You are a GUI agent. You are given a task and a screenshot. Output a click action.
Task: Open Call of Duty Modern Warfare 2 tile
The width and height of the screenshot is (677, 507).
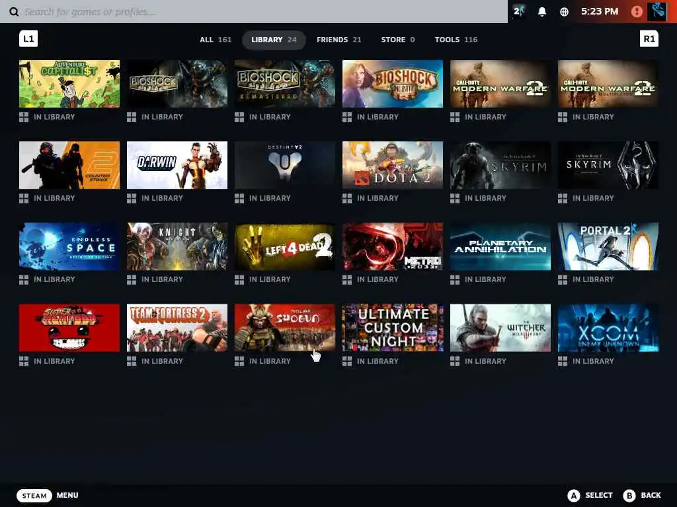(x=500, y=84)
